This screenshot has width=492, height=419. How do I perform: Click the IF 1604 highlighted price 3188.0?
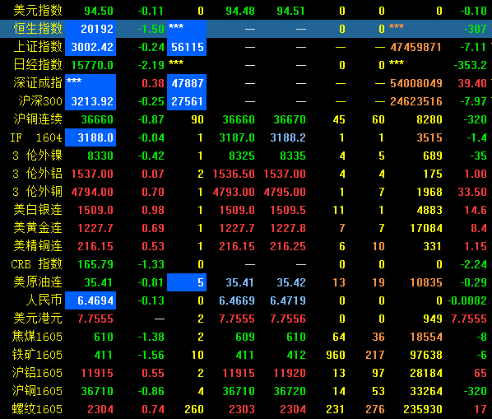point(91,137)
